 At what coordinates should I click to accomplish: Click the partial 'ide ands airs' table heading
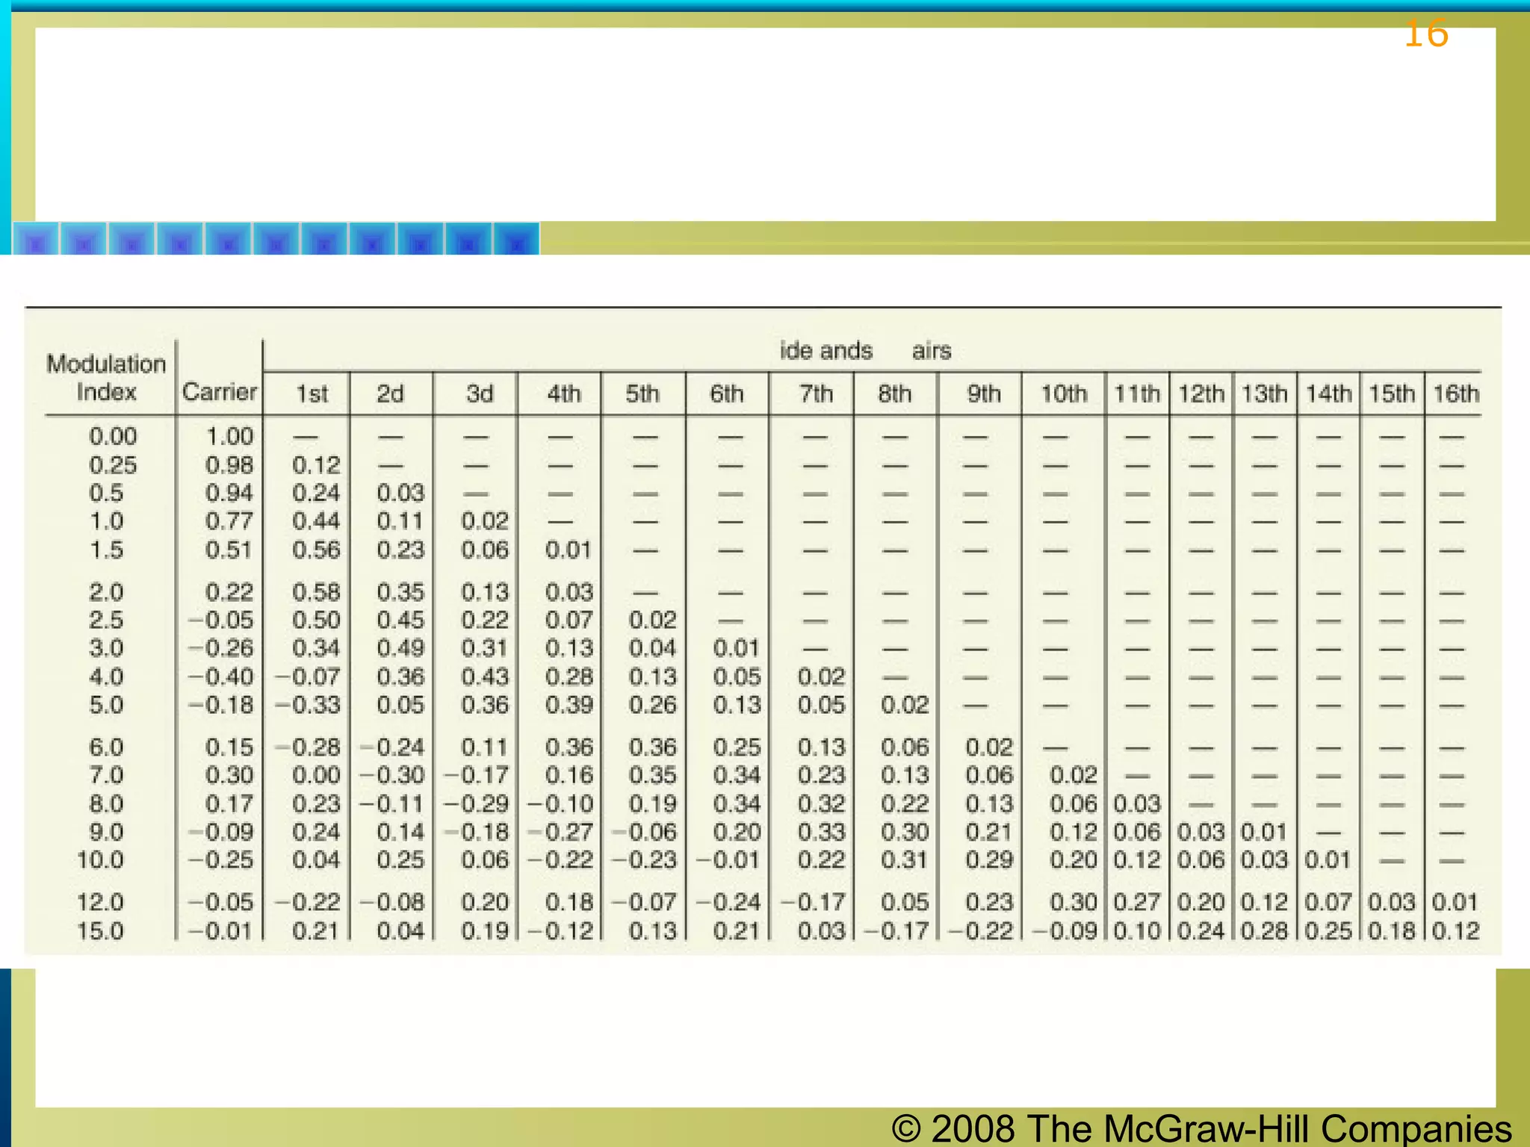[x=864, y=350]
